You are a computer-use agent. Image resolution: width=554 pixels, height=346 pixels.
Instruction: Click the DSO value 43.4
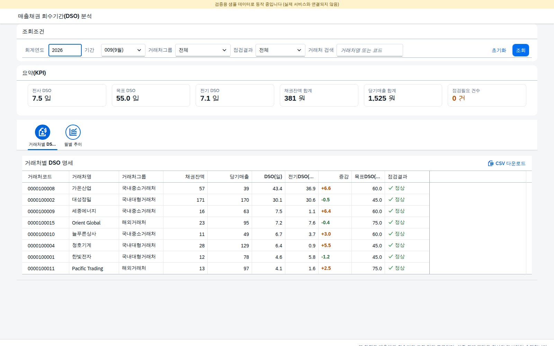click(277, 189)
